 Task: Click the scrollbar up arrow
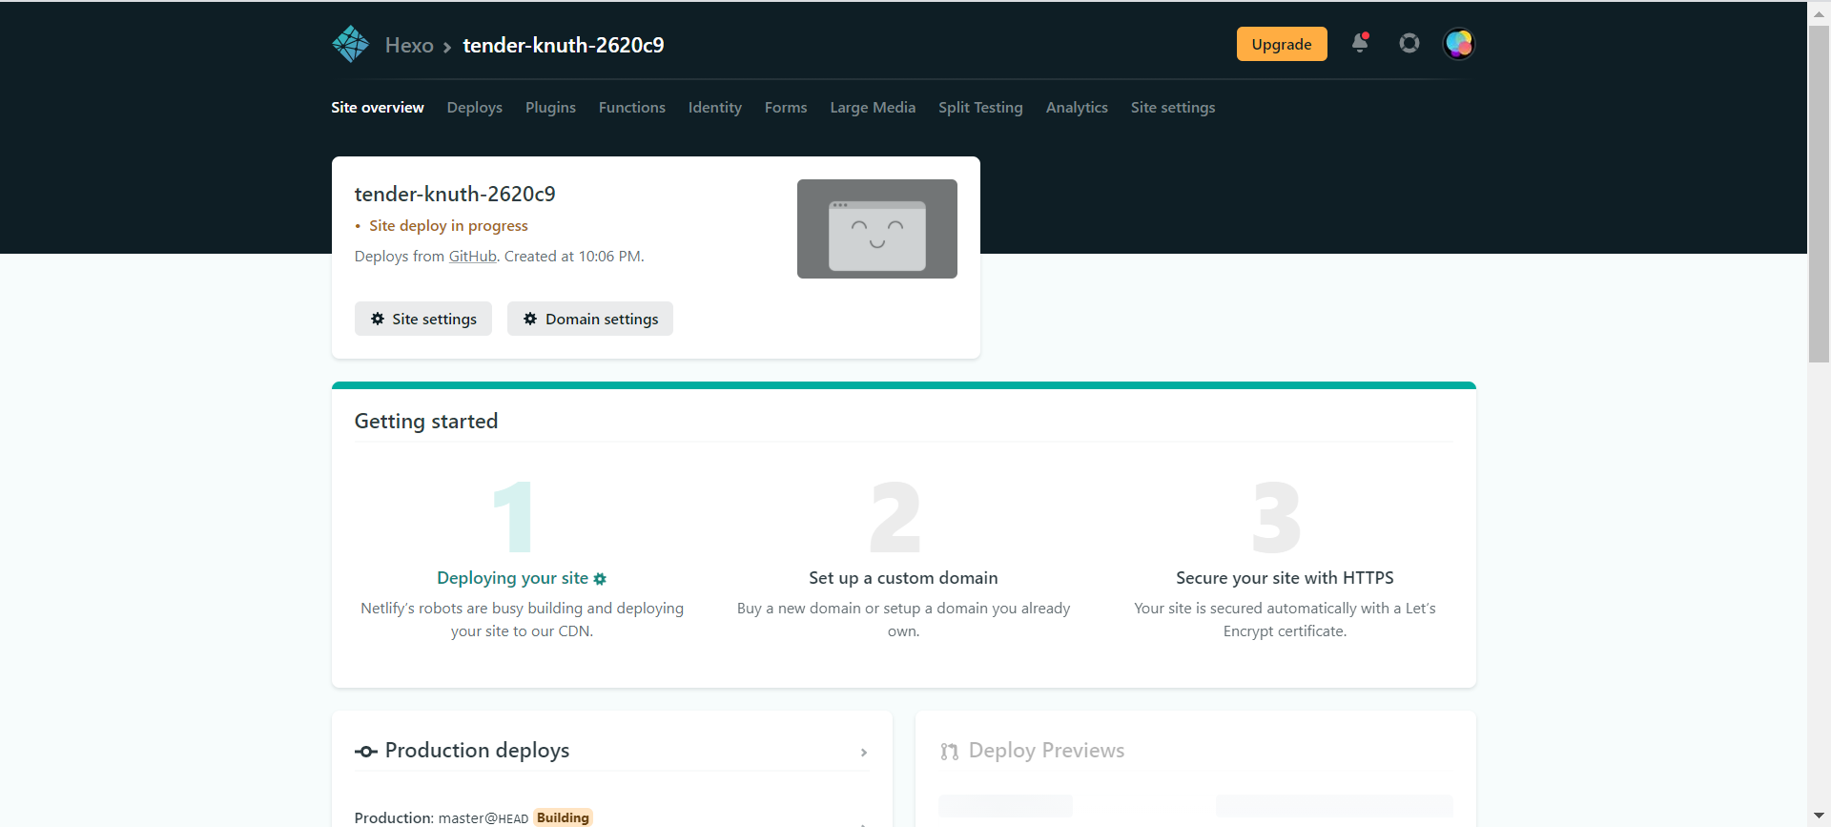(x=1819, y=12)
